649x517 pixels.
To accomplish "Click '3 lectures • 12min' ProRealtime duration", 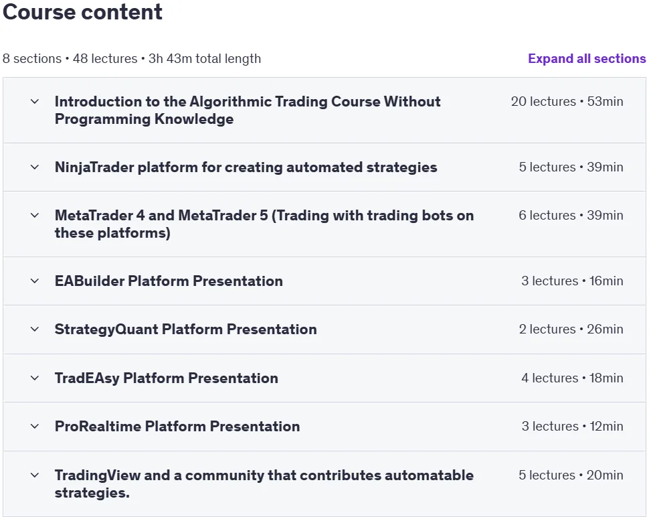I will click(x=573, y=426).
